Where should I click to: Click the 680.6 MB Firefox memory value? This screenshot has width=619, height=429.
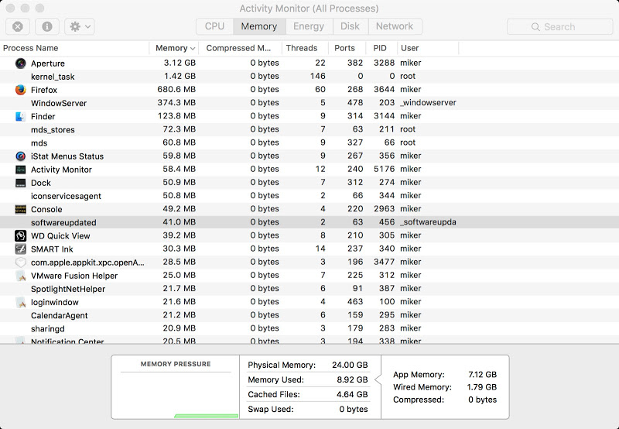pos(176,89)
